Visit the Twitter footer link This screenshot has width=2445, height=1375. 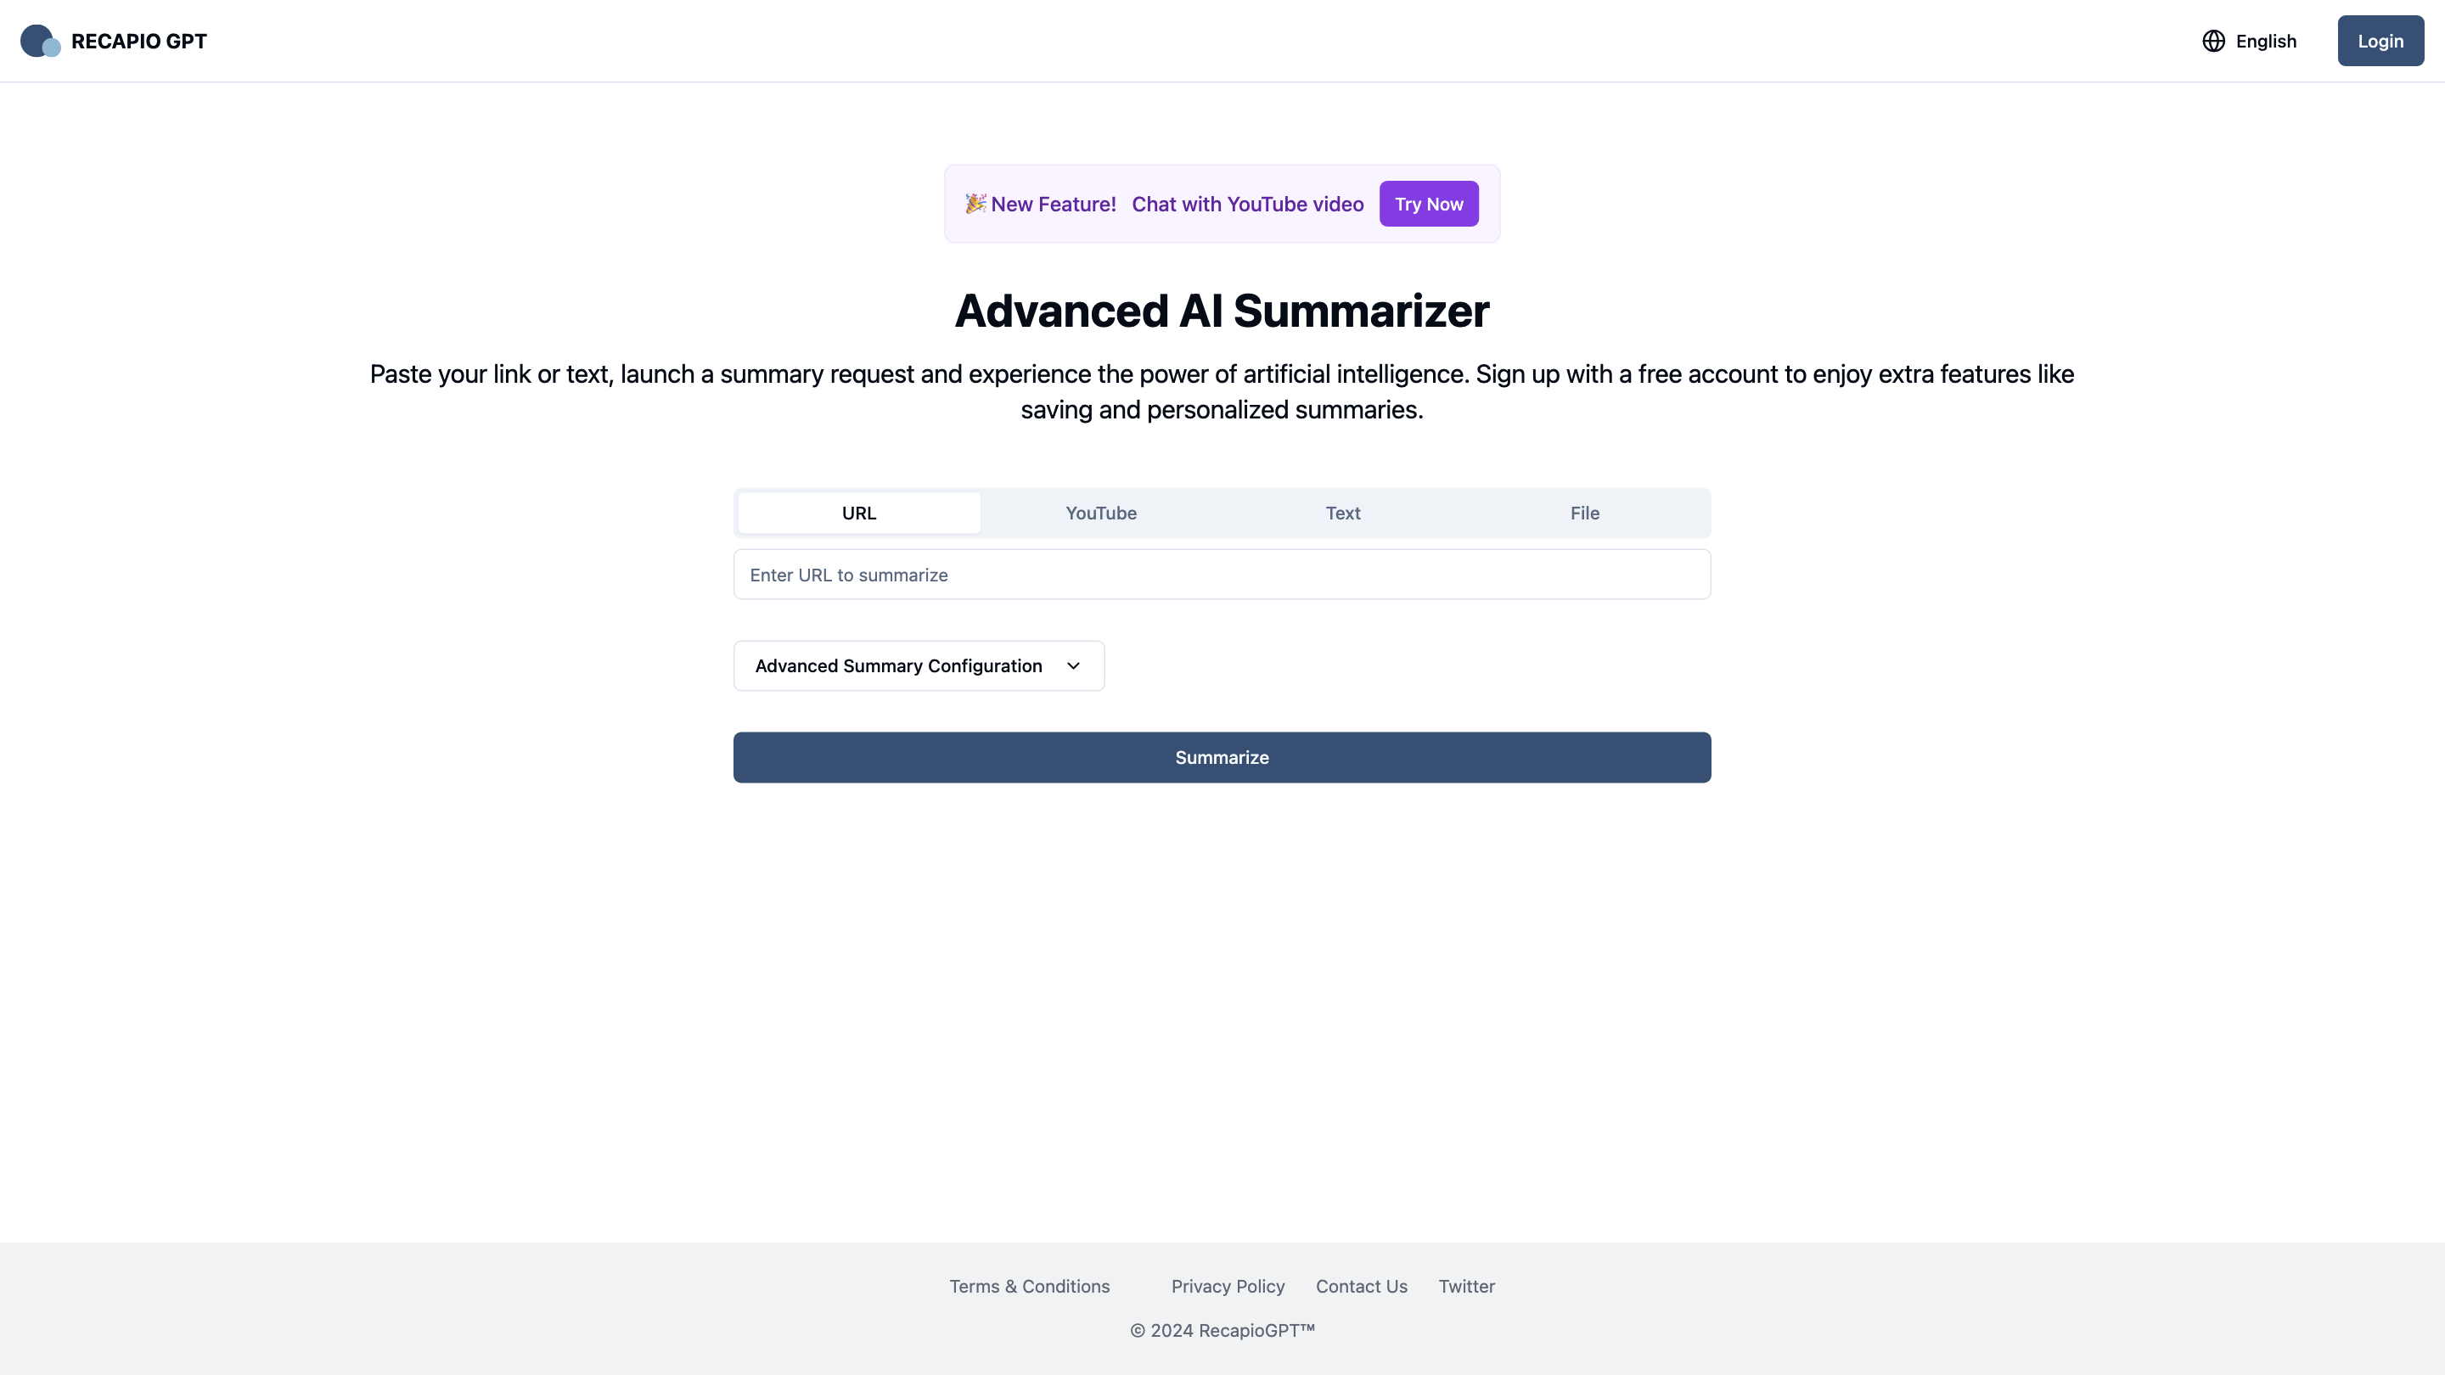point(1466,1287)
